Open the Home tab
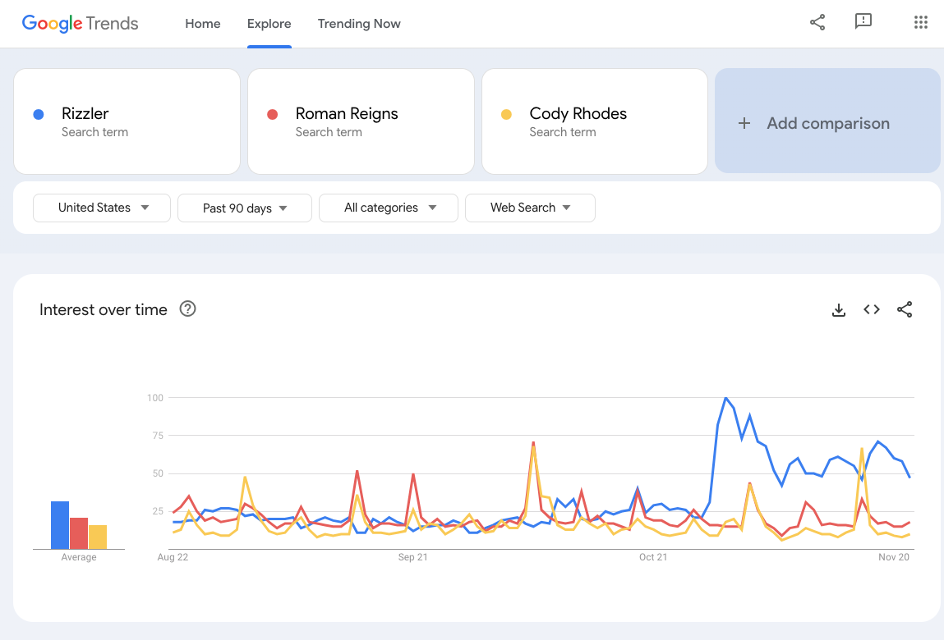The image size is (944, 640). (203, 24)
